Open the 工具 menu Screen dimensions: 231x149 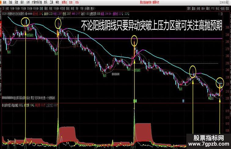click(x=51, y=2)
